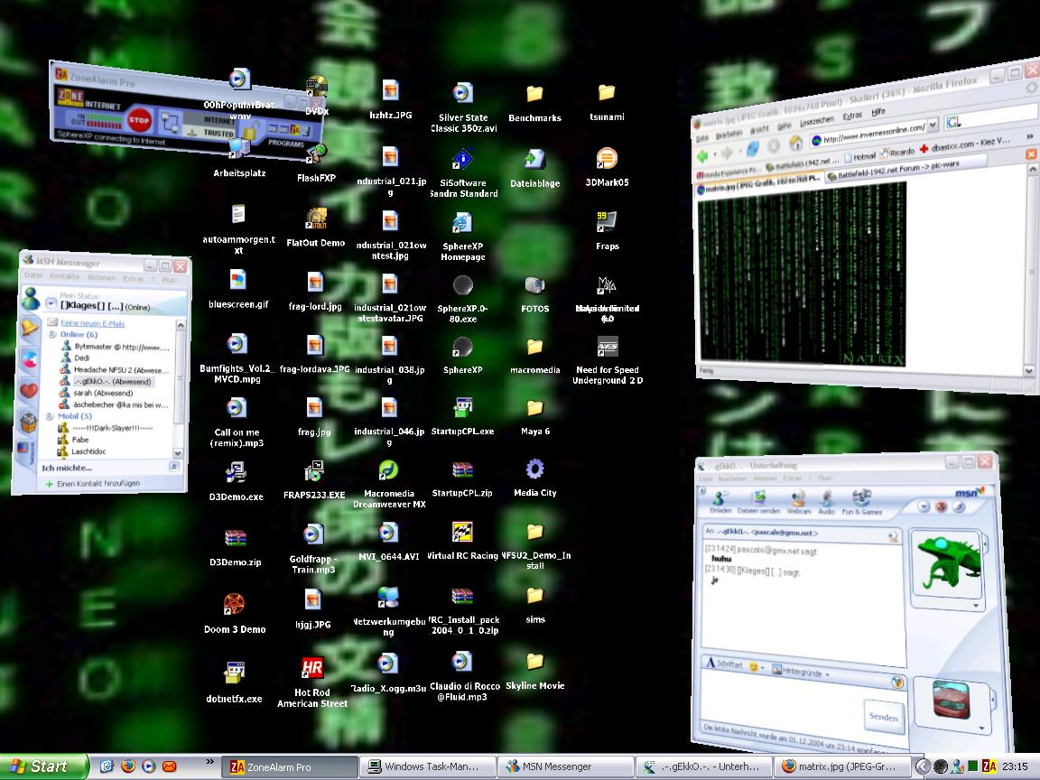Click the MSN contact list scrollbar
Viewport: 1040px width, 780px height.
(180, 389)
